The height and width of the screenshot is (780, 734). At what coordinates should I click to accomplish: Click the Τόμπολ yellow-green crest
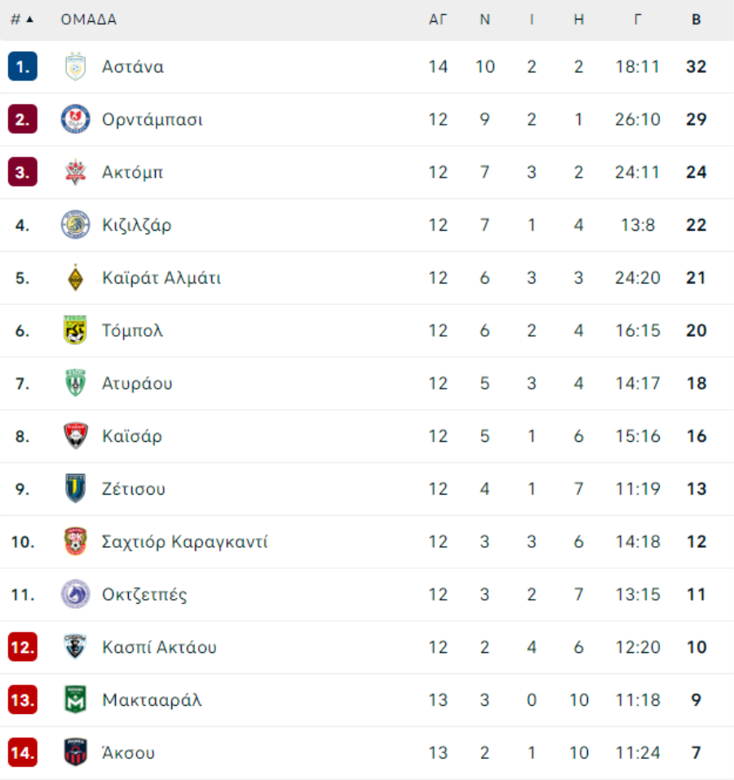[x=75, y=330]
